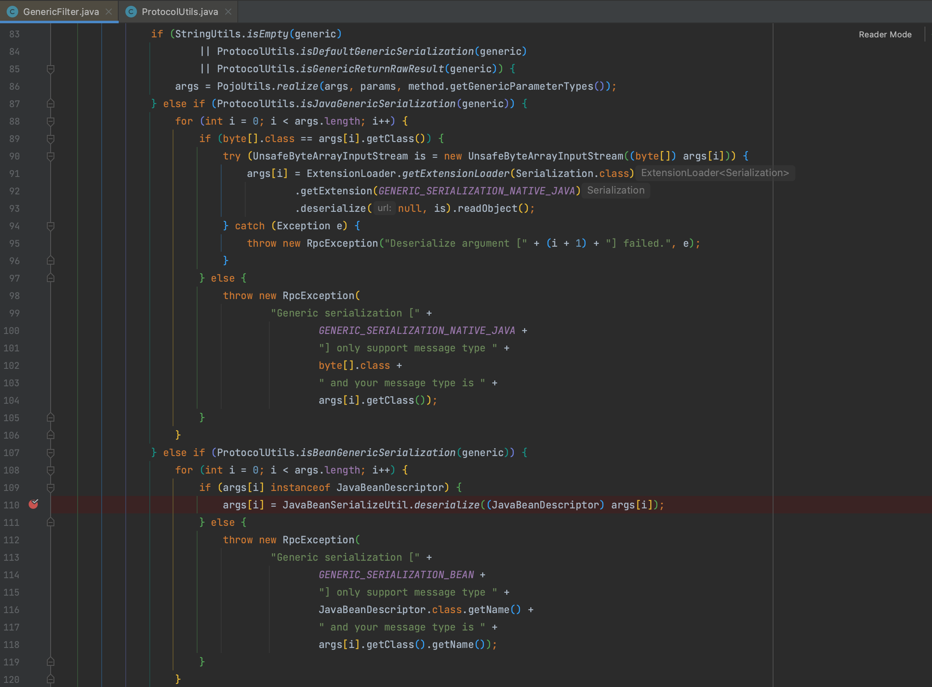Click the fold end marker at line 96

tap(51, 261)
